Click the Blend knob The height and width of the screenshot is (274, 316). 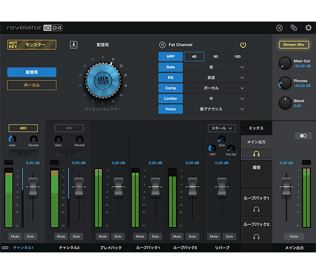(x=285, y=103)
